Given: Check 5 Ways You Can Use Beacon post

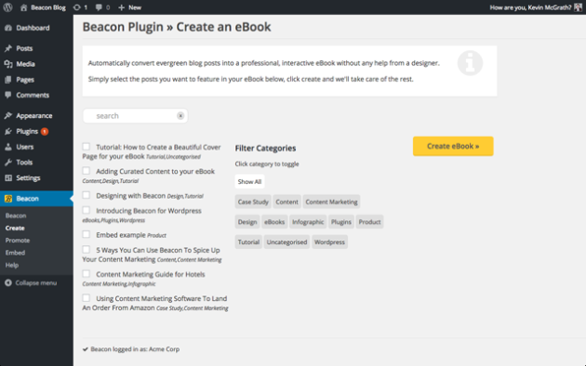Looking at the screenshot, I should point(87,250).
